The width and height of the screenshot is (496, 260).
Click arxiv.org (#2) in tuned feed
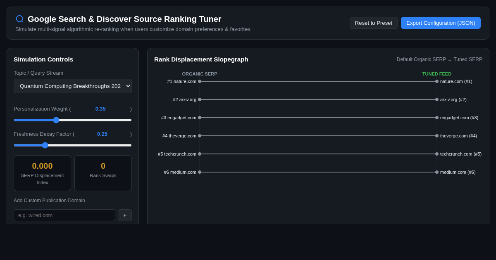click(453, 99)
